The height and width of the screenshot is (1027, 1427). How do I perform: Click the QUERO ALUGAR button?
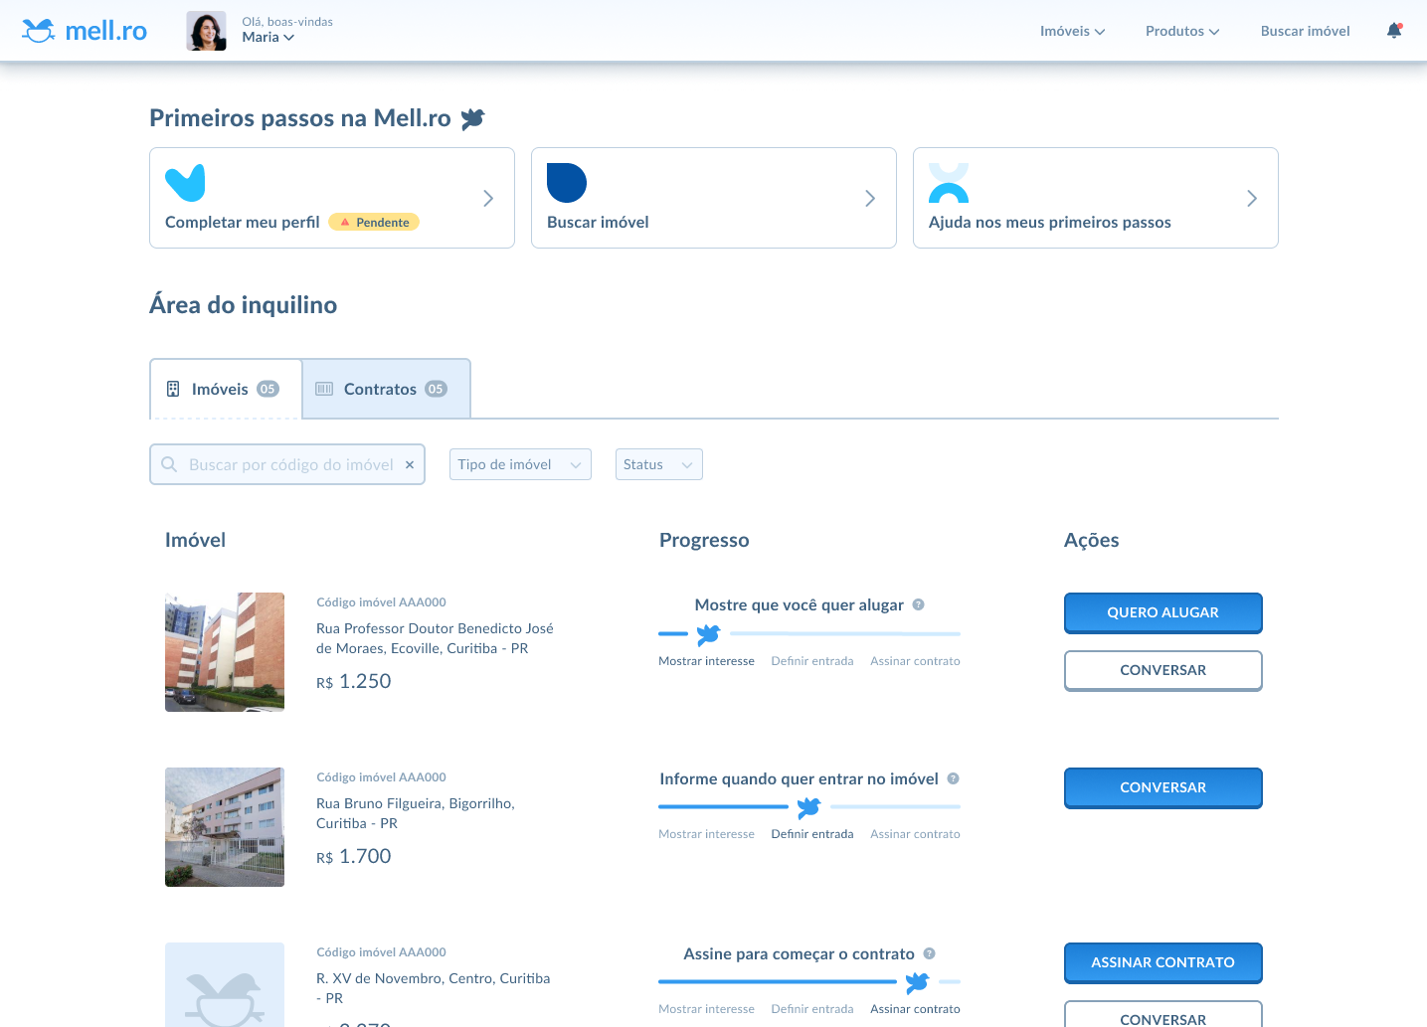click(1162, 612)
